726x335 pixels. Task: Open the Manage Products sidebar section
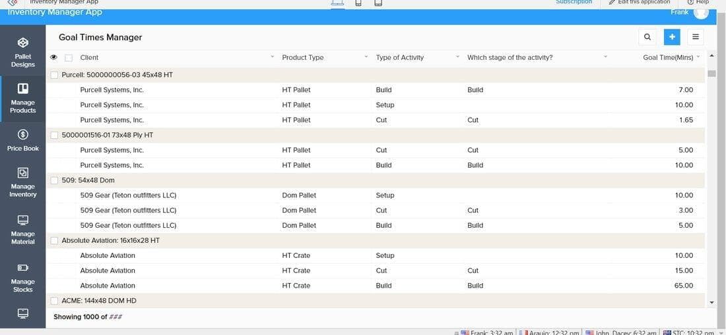[22, 99]
